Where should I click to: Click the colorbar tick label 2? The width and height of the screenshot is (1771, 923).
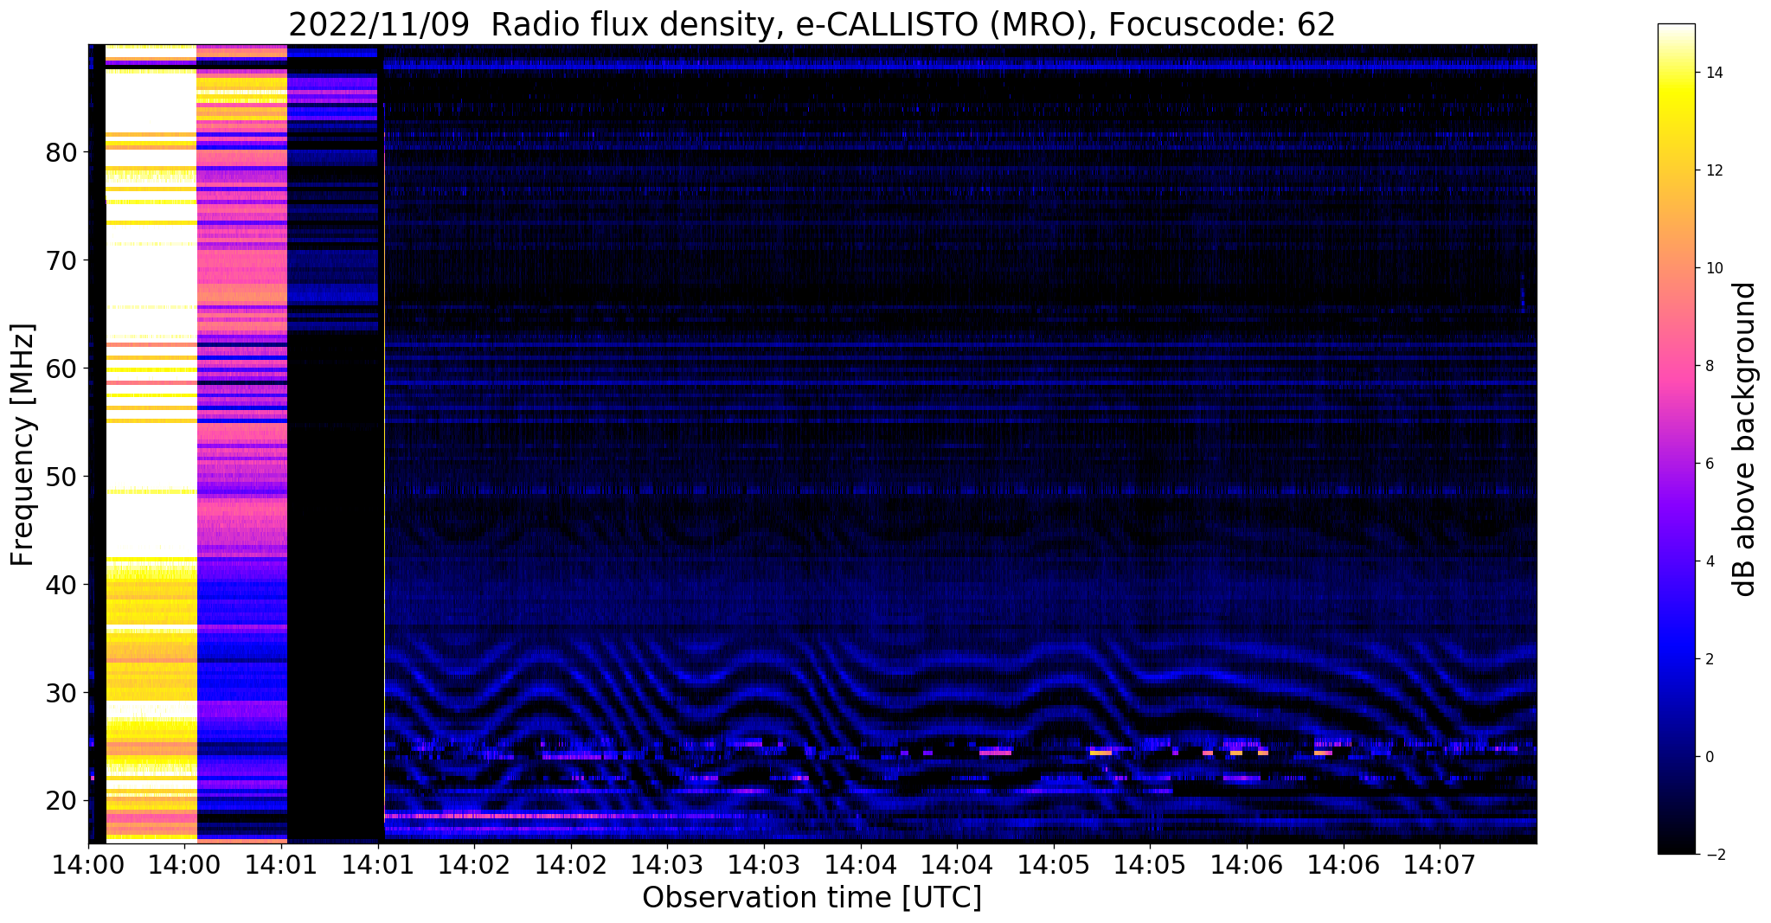[1708, 659]
